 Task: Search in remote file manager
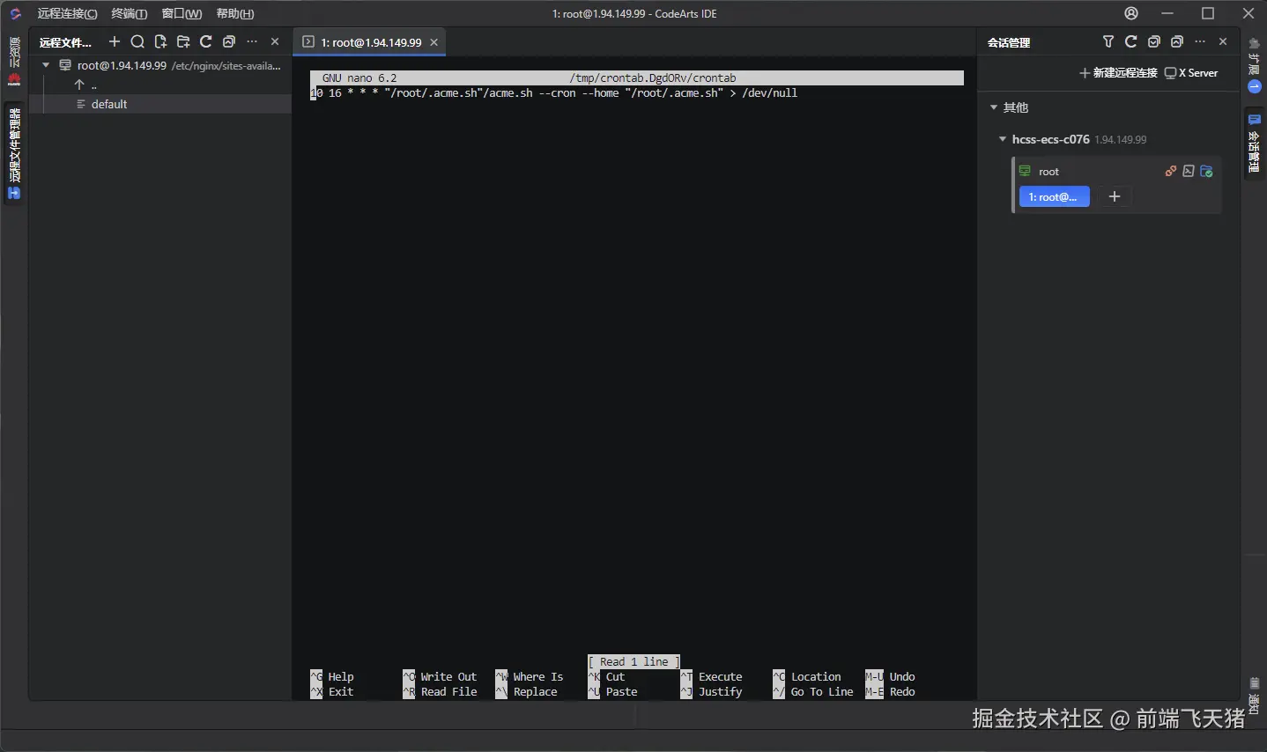(137, 41)
